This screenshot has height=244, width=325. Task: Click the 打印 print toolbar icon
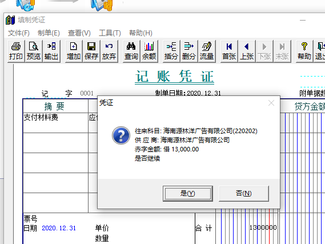tap(16, 51)
